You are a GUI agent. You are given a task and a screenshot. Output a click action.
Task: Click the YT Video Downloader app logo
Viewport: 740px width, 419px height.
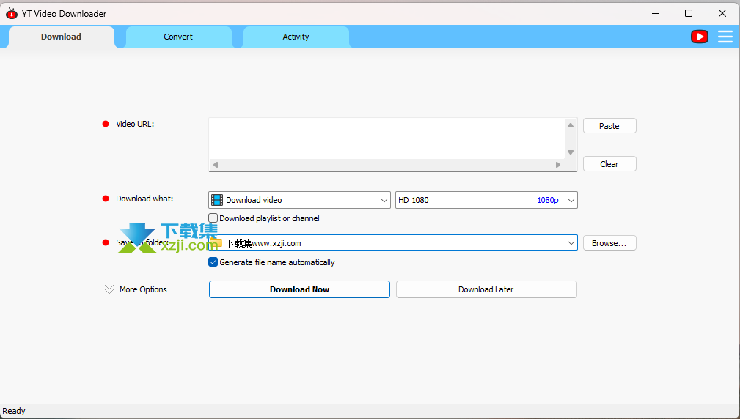pos(11,14)
